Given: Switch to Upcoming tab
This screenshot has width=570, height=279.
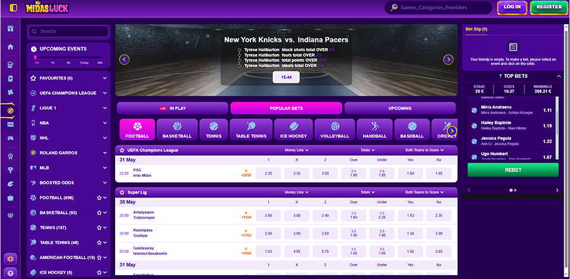Looking at the screenshot, I should (400, 108).
